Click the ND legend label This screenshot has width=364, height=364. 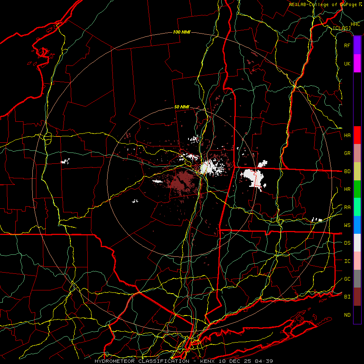click(347, 315)
